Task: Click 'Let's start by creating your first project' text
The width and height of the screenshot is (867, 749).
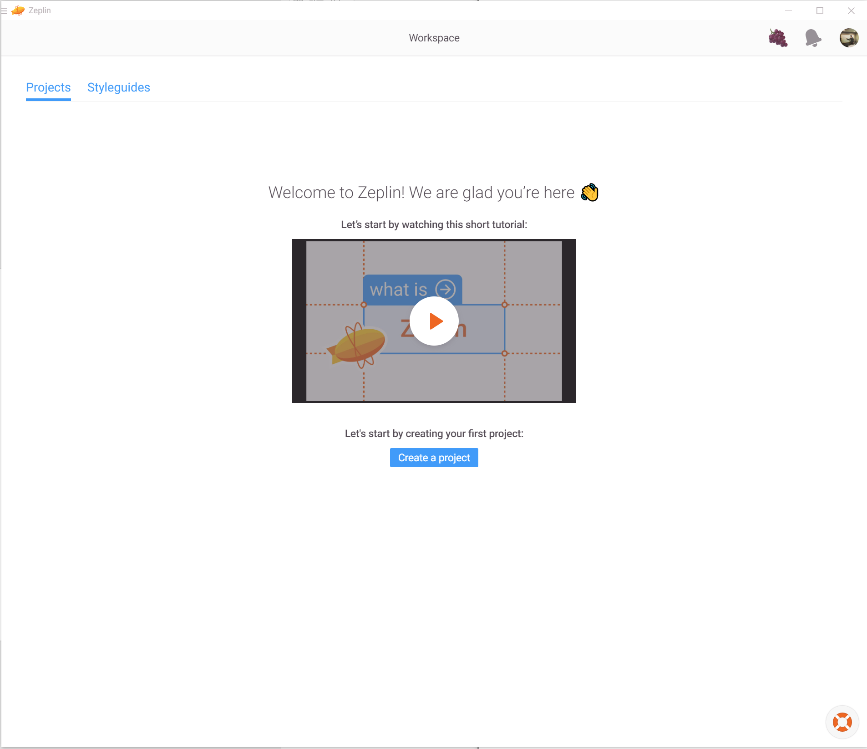Action: [434, 433]
